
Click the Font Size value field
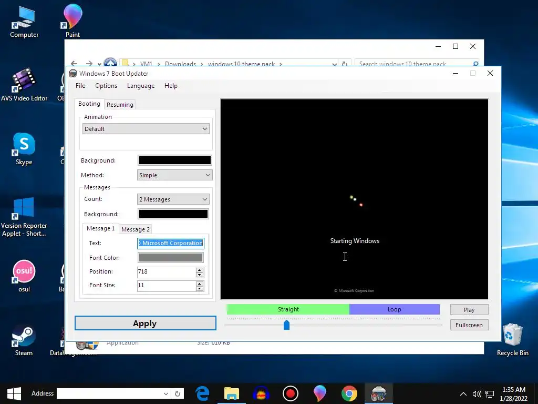167,286
